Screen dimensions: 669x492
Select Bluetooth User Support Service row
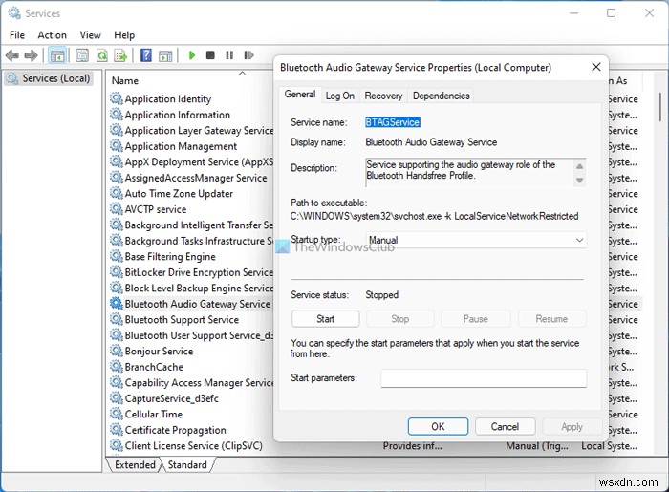(191, 335)
